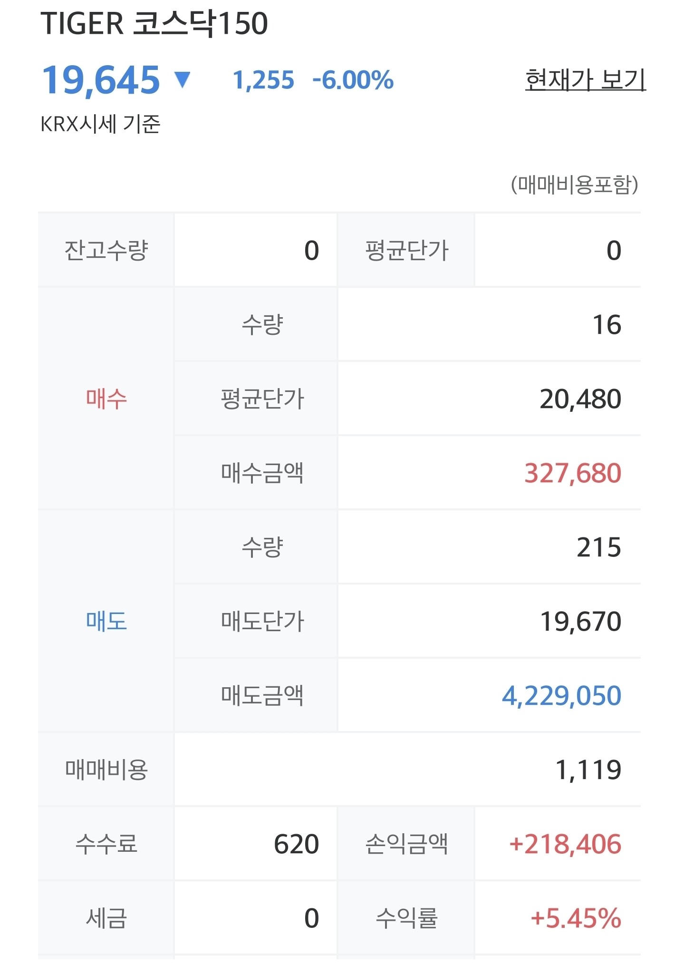Click the 매도금액 value 4,229,050
684x965 pixels.
[561, 695]
